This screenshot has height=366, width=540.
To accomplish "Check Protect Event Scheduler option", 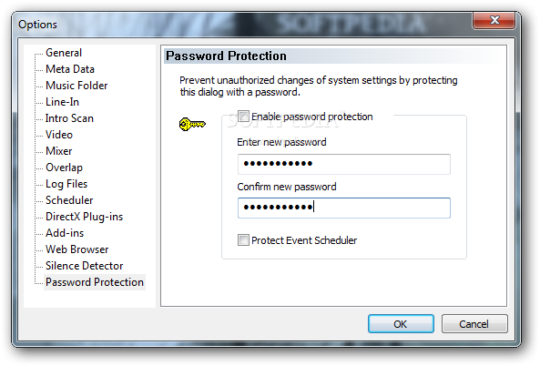I will [243, 240].
